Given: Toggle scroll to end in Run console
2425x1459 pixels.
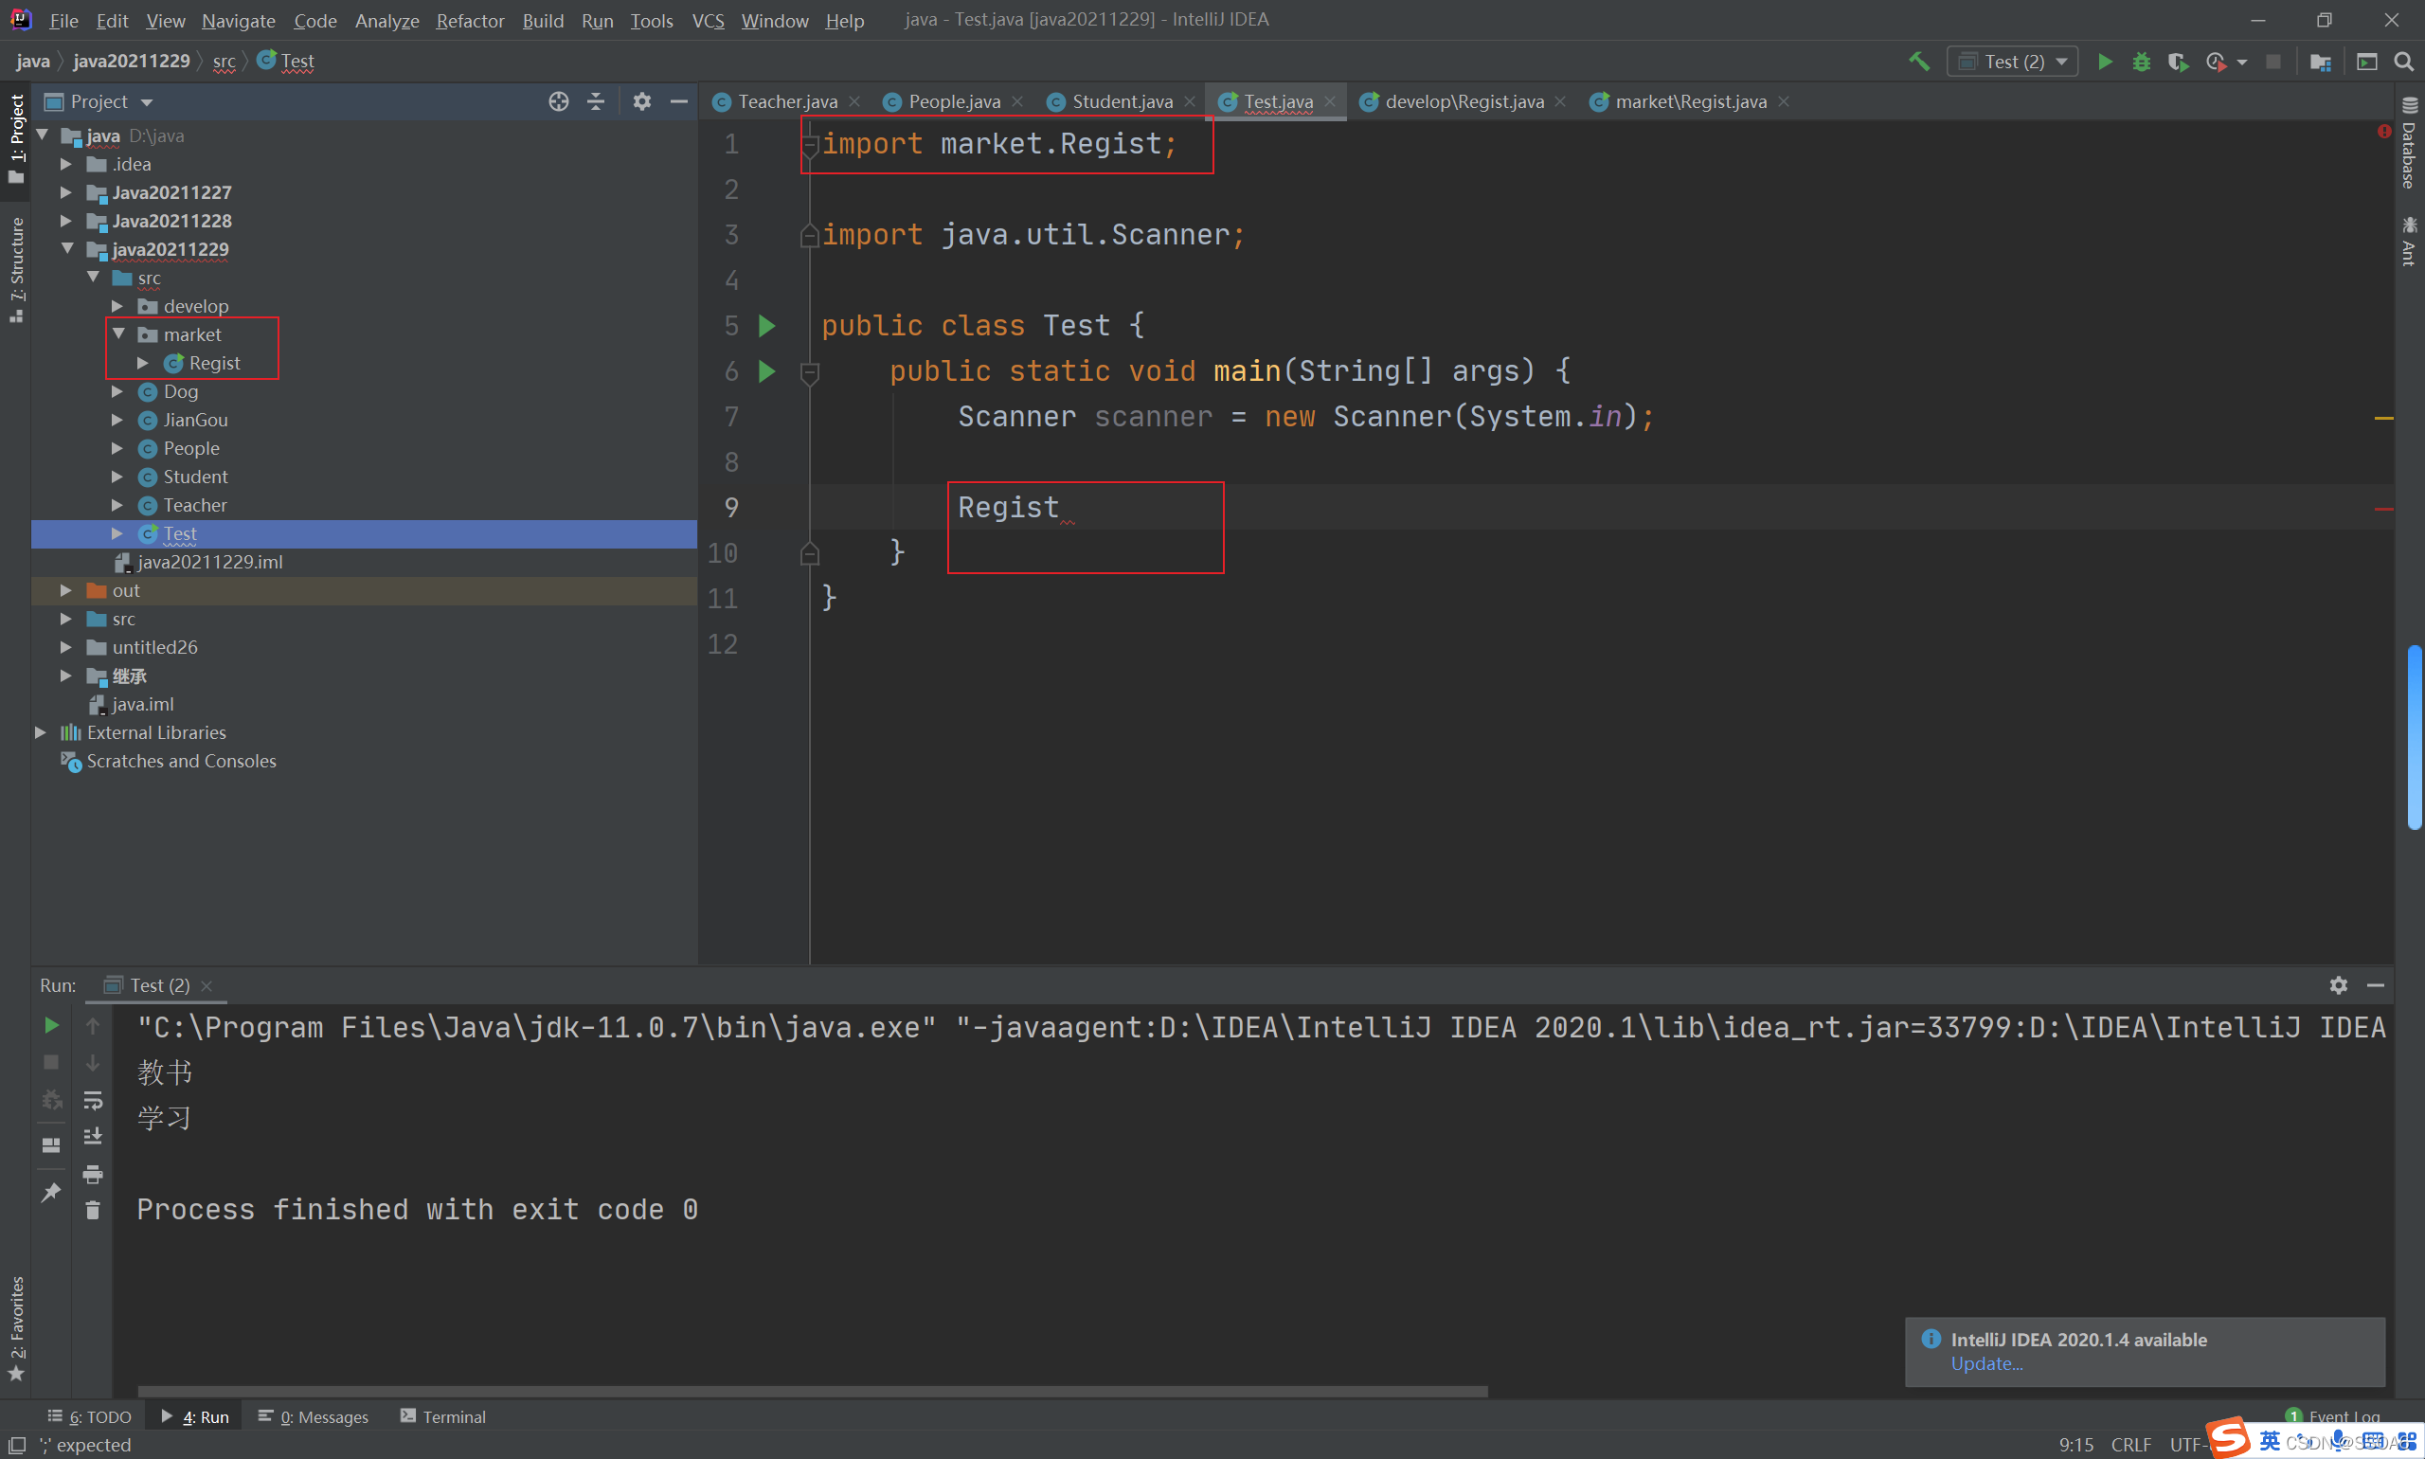Looking at the screenshot, I should tap(93, 1136).
